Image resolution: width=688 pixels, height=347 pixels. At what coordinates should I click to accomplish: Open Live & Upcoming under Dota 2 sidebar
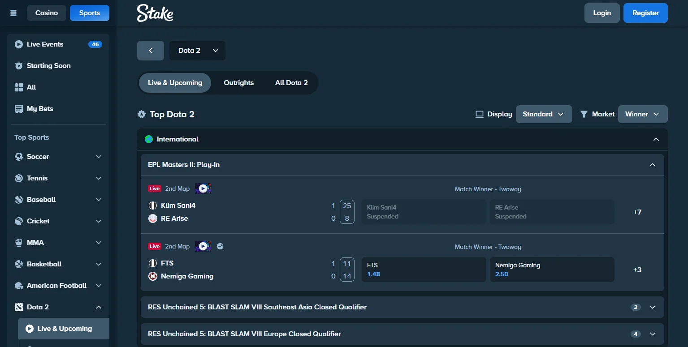64,329
